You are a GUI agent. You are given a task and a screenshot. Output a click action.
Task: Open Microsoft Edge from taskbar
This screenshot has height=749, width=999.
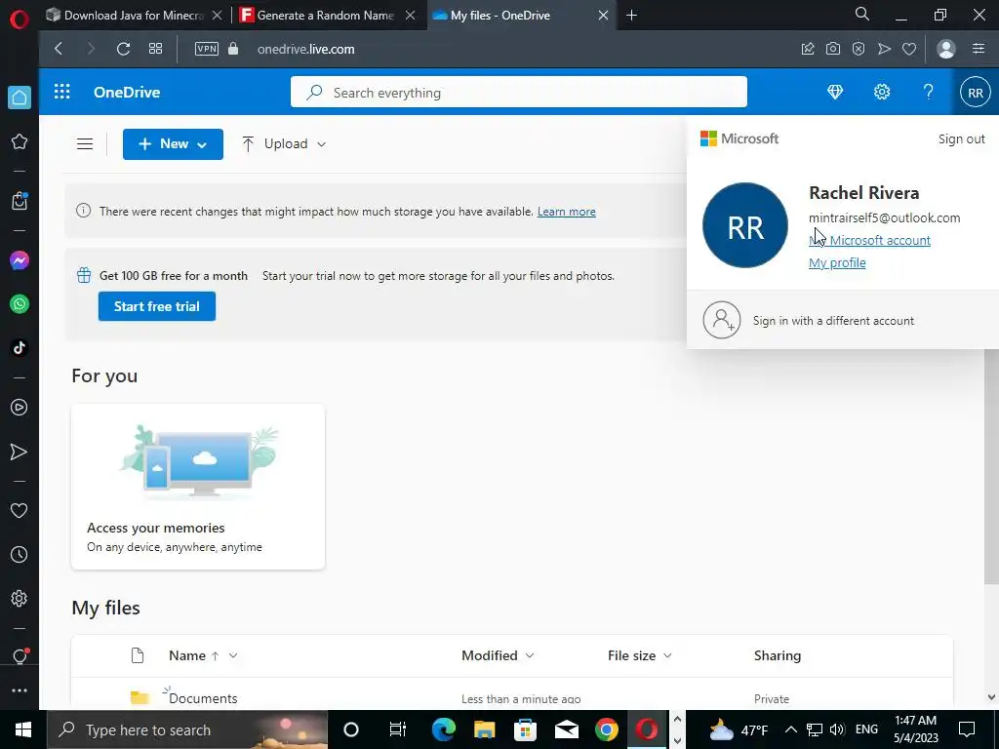coord(444,729)
